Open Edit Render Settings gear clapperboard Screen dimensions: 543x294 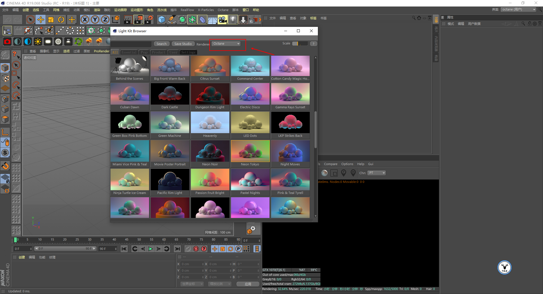pos(149,20)
